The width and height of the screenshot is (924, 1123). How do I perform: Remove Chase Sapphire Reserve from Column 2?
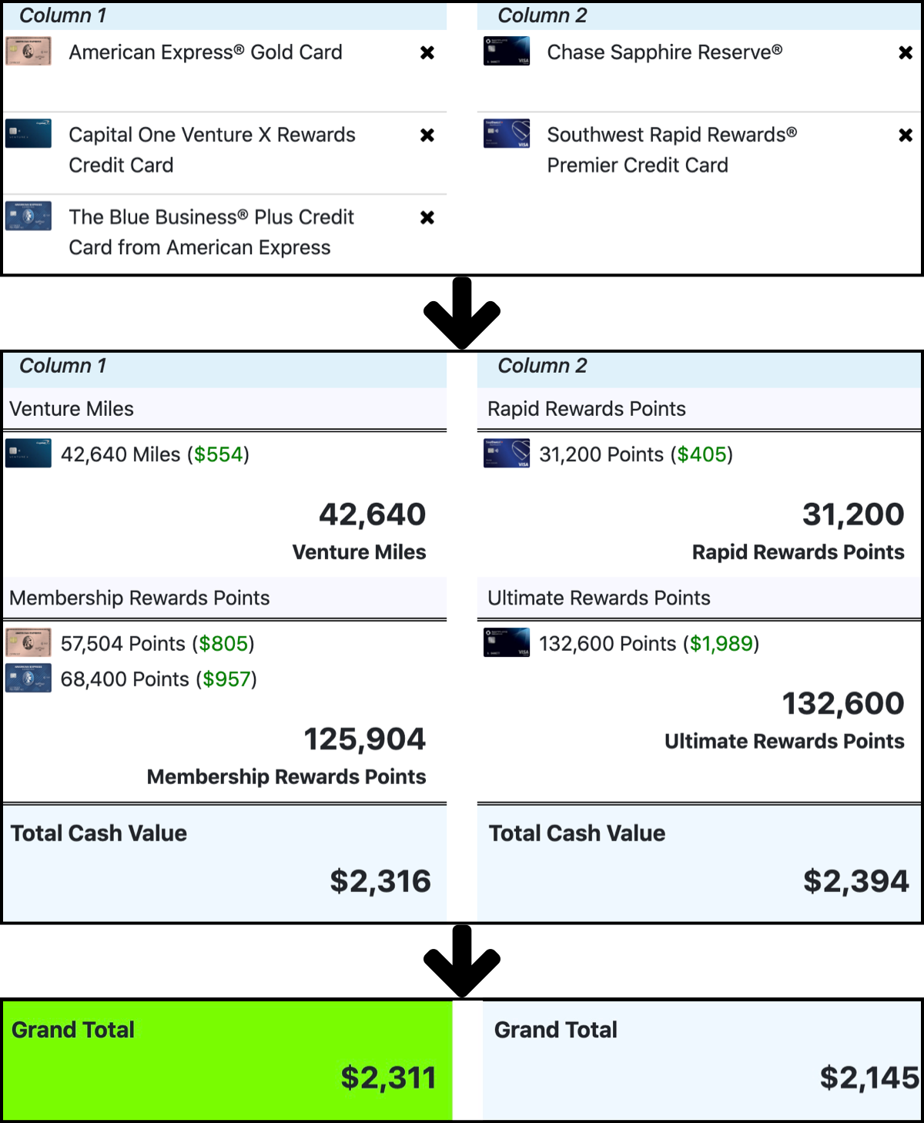(x=906, y=52)
